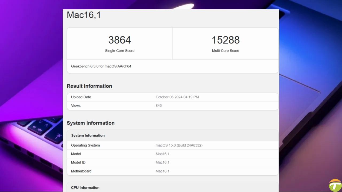
Task: Click the Multi-Core Score label
Action: pos(226,51)
